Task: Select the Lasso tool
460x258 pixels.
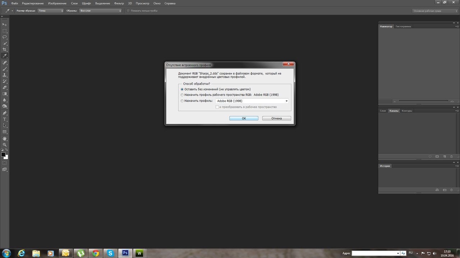Action: (x=5, y=37)
